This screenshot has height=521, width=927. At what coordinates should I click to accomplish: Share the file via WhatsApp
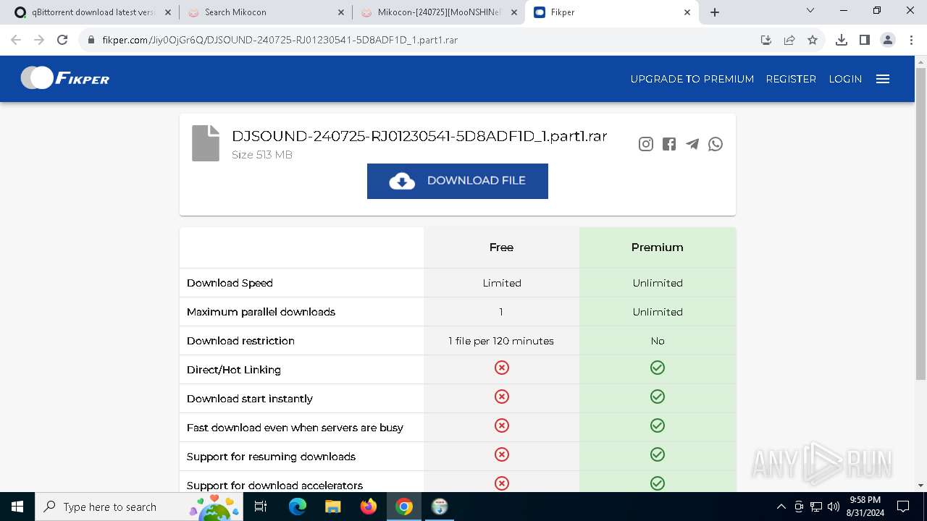tap(716, 144)
